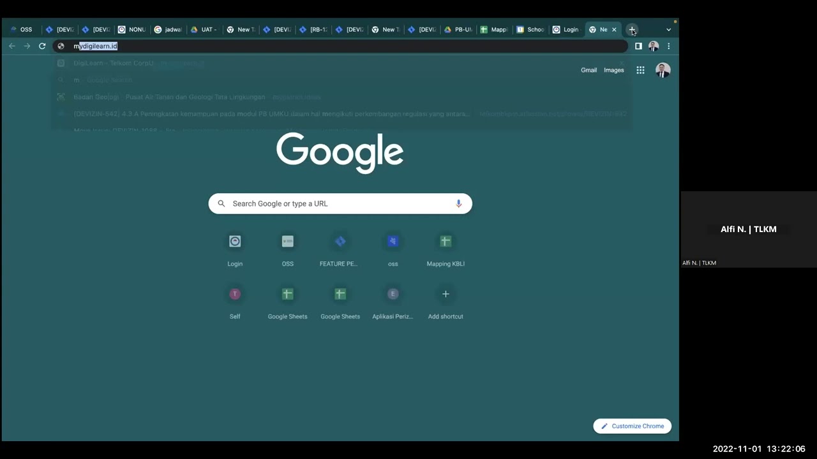Switch to the jadwal tab
817x459 pixels.
[168, 30]
